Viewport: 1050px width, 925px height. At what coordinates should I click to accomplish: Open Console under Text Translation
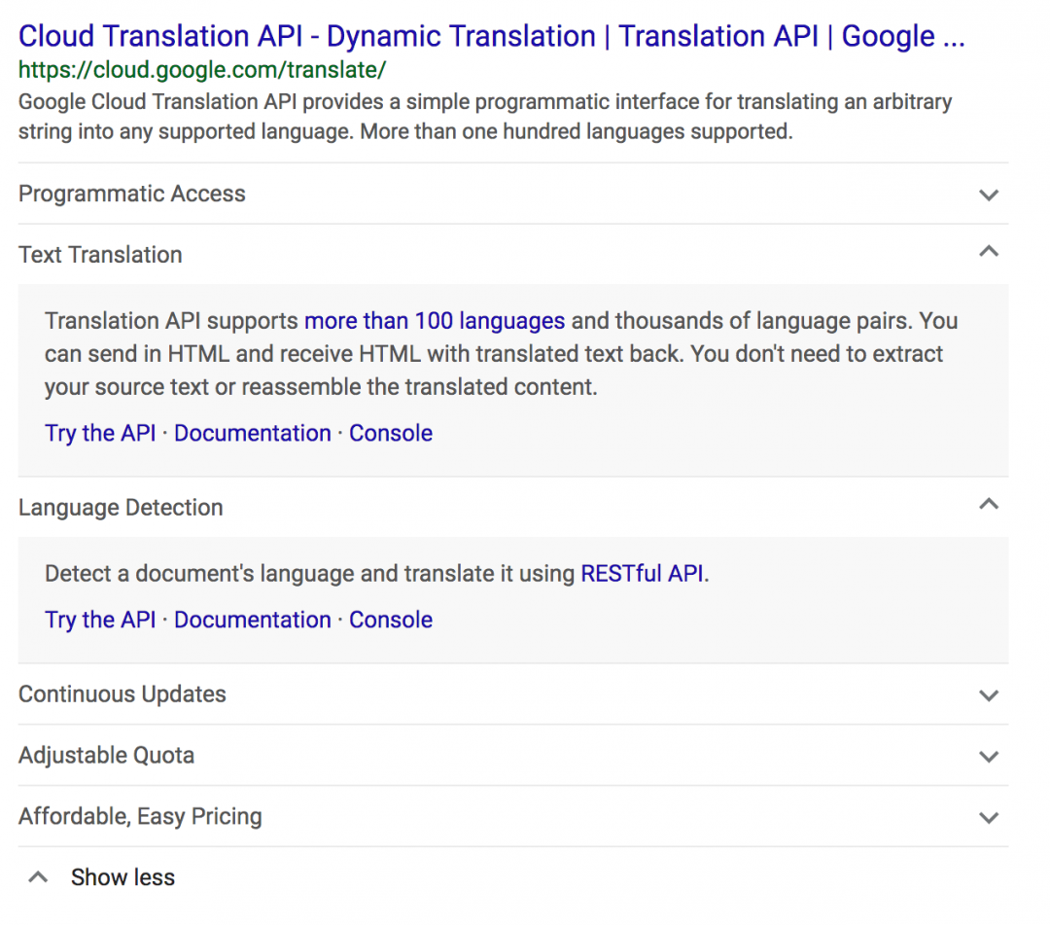[391, 433]
